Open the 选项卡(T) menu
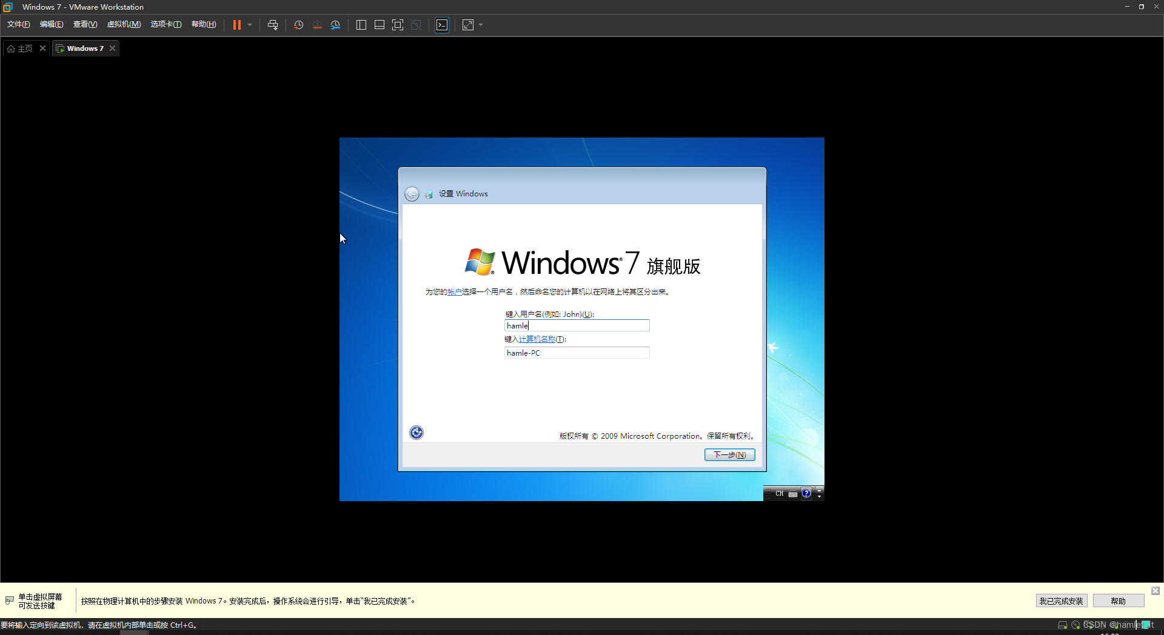 click(x=166, y=24)
